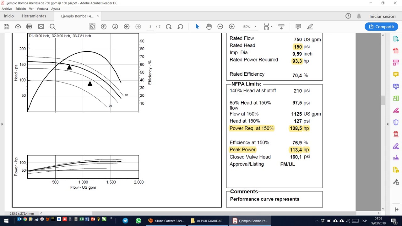
Task: Open the Comment tool in side pane
Action: pos(396,74)
